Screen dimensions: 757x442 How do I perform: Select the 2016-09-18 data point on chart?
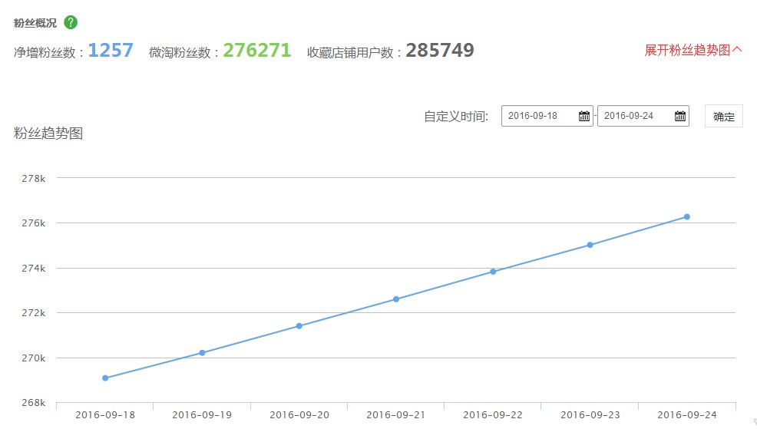pyautogui.click(x=105, y=378)
